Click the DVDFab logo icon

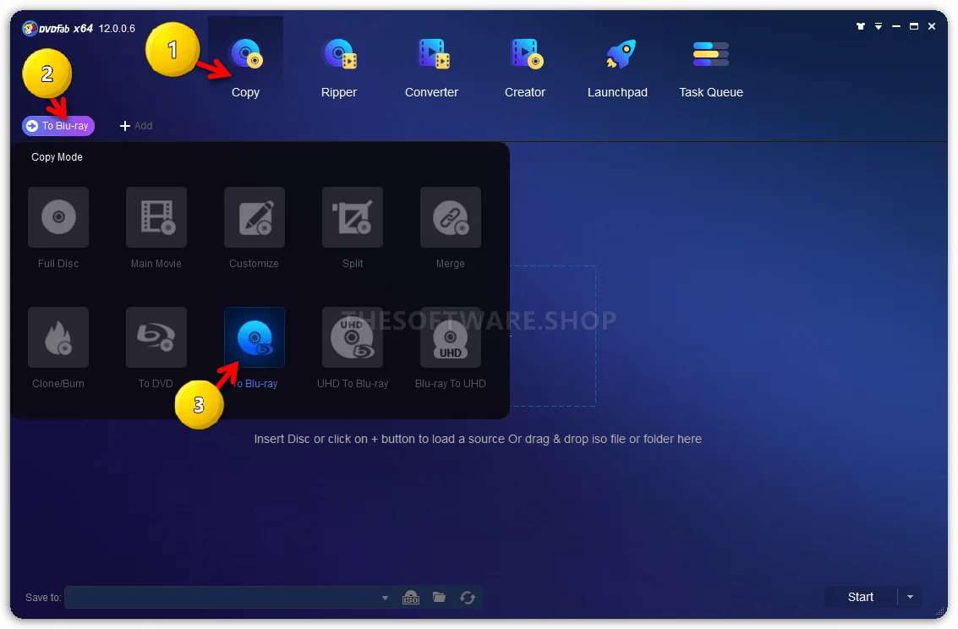point(30,28)
